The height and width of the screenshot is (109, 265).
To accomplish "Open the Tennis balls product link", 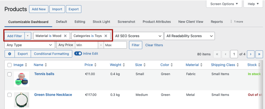I will 44,74.
